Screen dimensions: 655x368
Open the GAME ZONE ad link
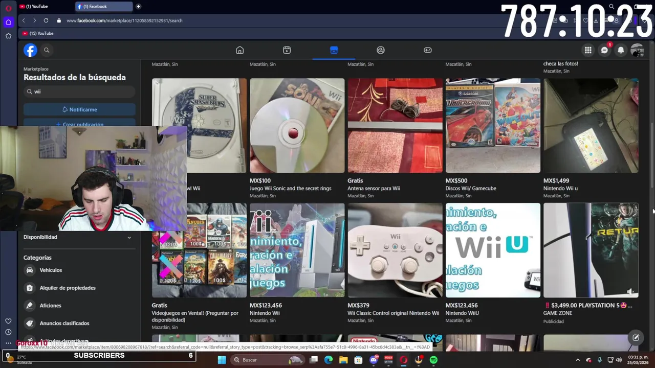[x=558, y=313]
